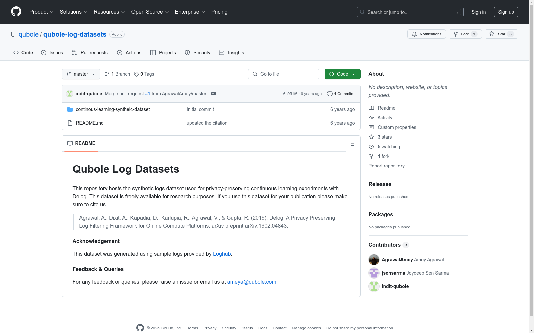Click the folder icon for continous-learning-syntheic-dataset
This screenshot has height=333, width=534.
click(x=70, y=109)
